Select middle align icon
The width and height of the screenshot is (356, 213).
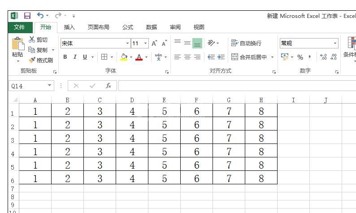pos(187,43)
